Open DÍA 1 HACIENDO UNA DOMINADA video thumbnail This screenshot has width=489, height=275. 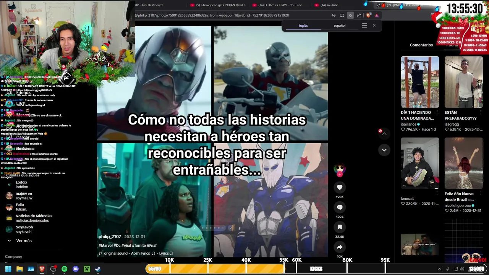coord(420,82)
